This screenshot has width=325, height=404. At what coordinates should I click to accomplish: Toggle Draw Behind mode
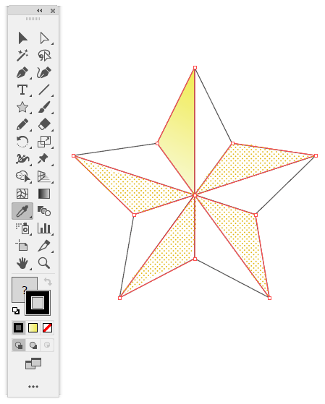(33, 345)
